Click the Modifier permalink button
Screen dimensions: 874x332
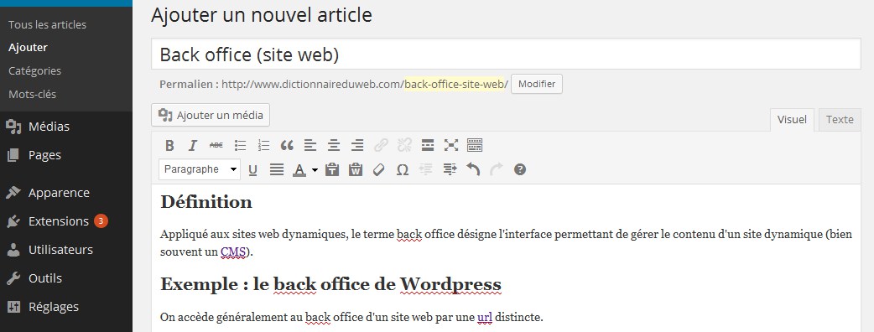[537, 84]
